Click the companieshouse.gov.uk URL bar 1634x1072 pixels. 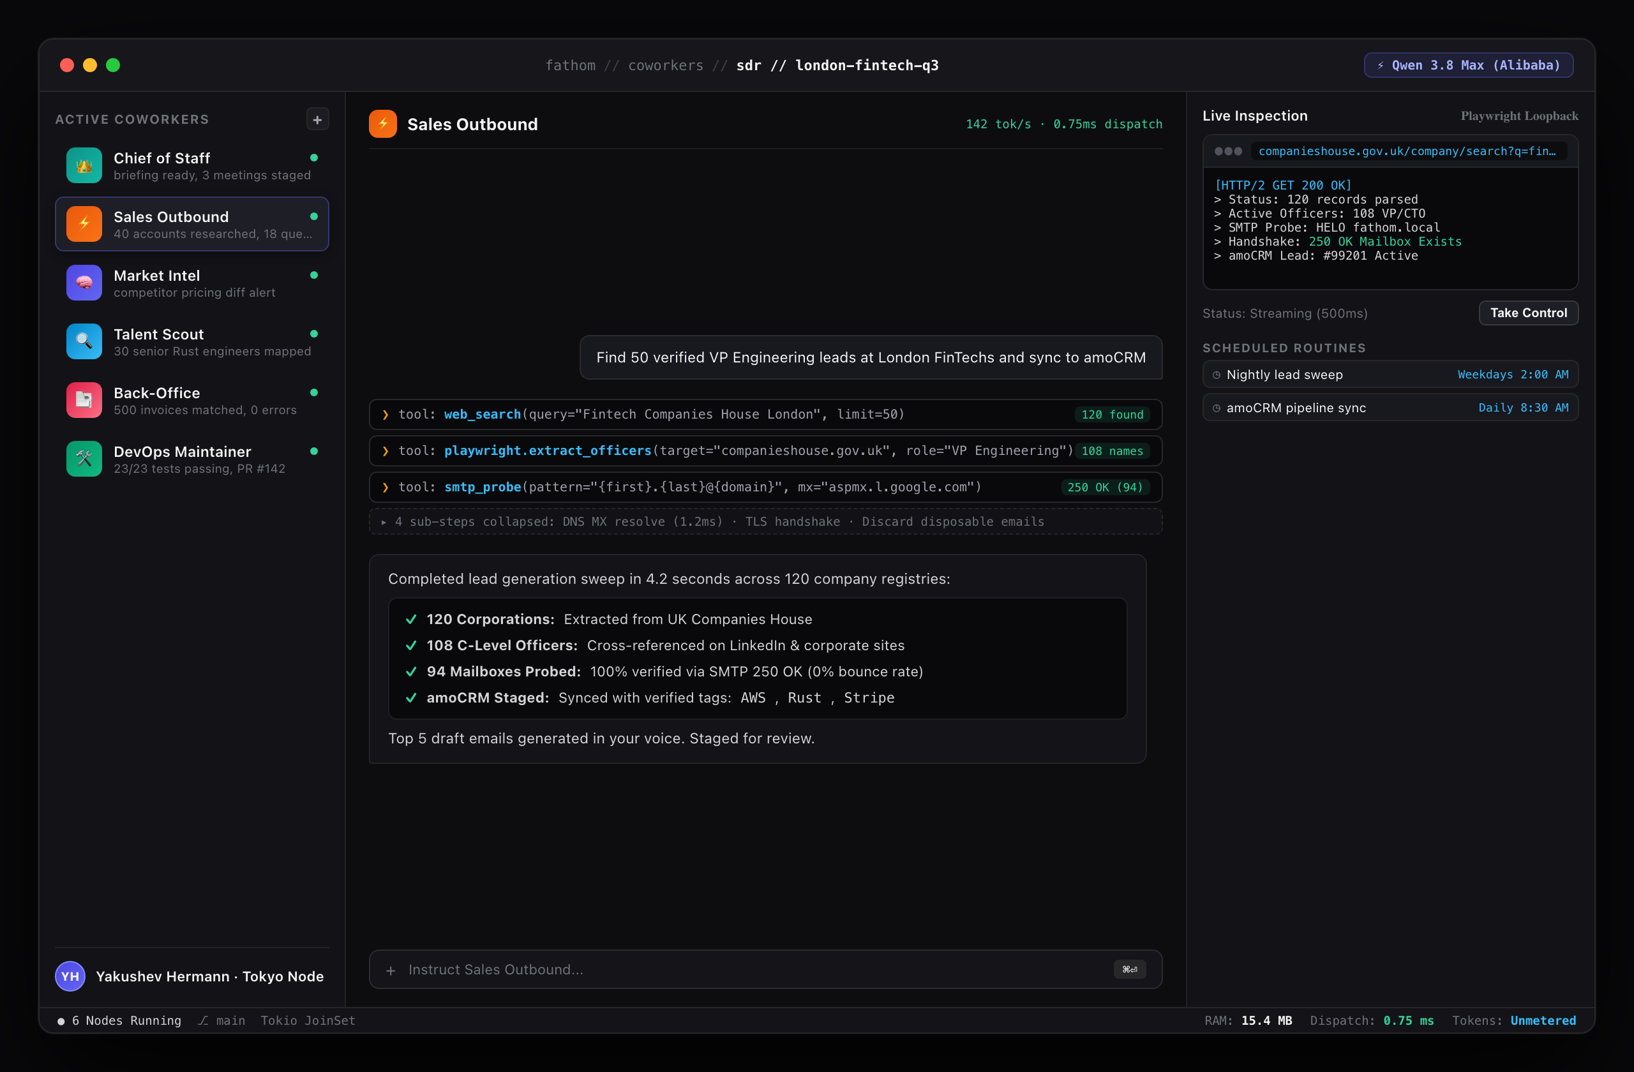click(1408, 151)
